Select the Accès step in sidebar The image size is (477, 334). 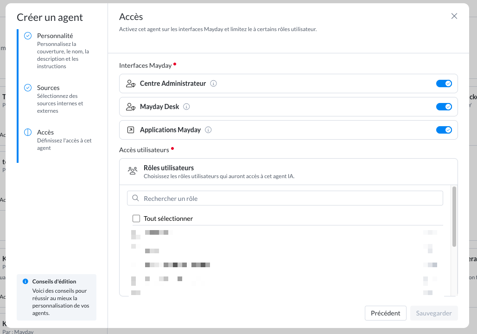point(45,132)
